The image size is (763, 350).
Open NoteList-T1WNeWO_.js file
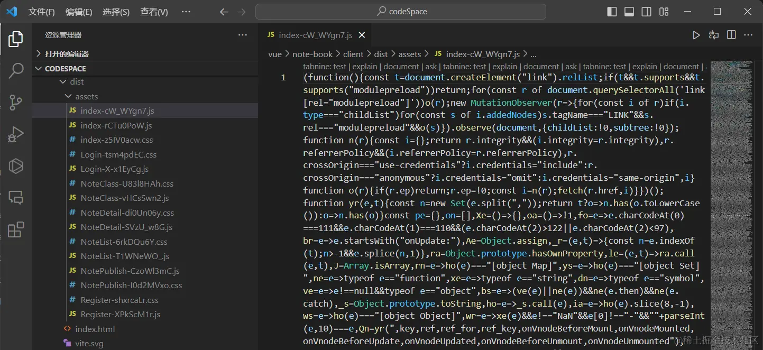point(145,256)
